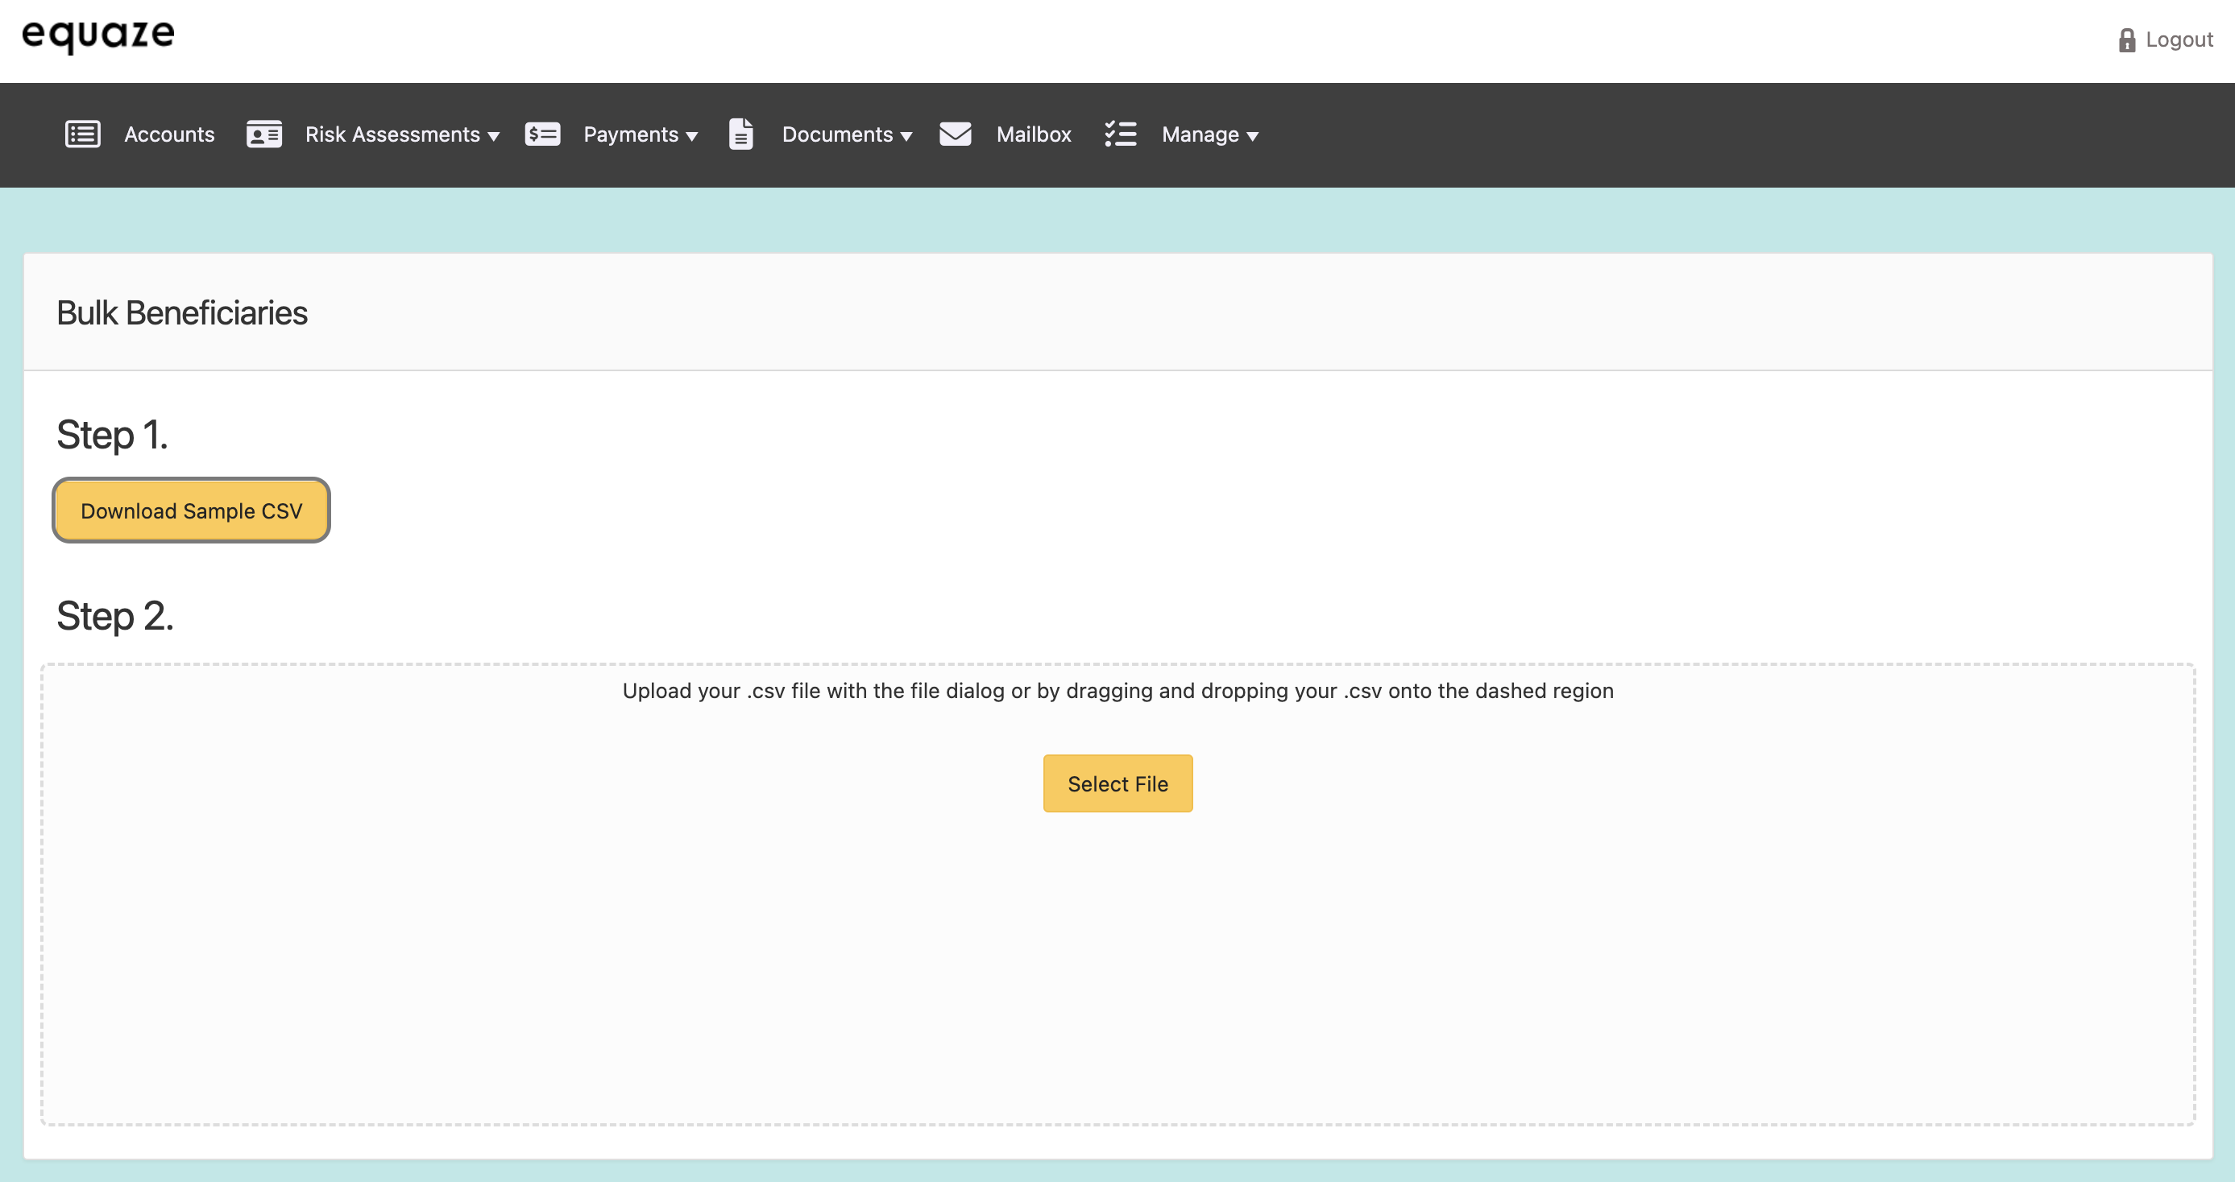The width and height of the screenshot is (2235, 1182).
Task: Click the Accounts list icon
Action: (x=82, y=134)
